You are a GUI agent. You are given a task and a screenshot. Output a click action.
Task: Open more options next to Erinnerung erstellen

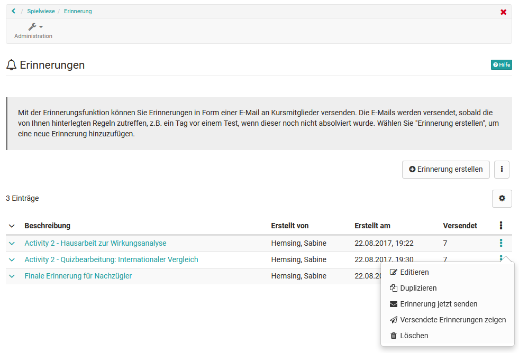pos(502,170)
